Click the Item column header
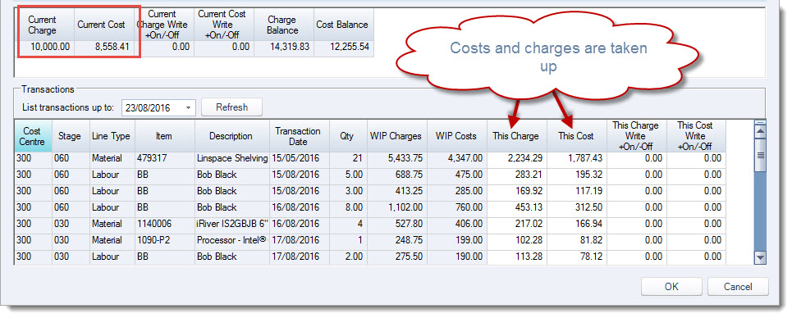 pos(164,136)
